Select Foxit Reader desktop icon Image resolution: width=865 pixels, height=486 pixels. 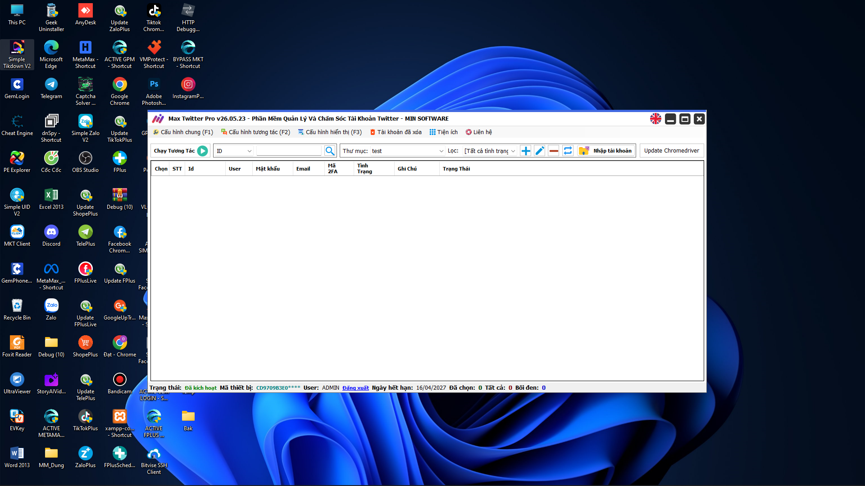point(17,346)
